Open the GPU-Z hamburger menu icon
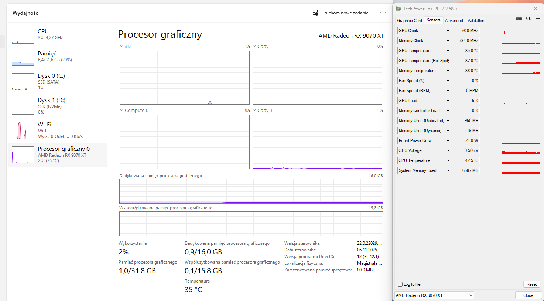 [x=538, y=18]
